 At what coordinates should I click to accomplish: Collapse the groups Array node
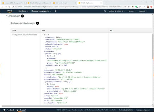(x=44, y=54)
